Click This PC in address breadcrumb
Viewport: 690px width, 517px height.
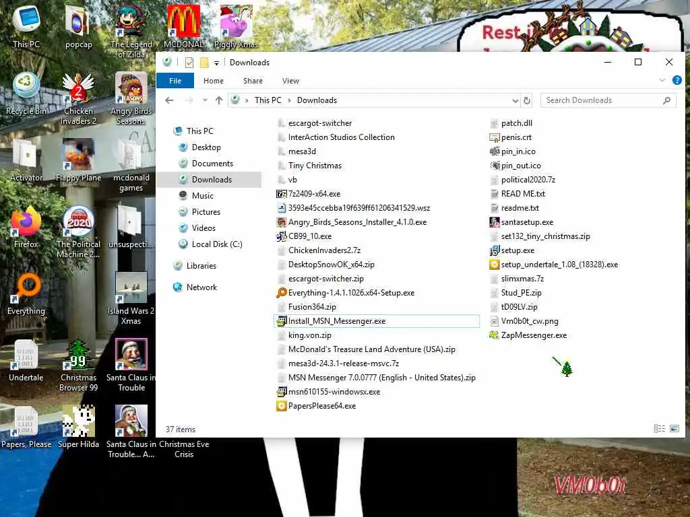coord(268,100)
